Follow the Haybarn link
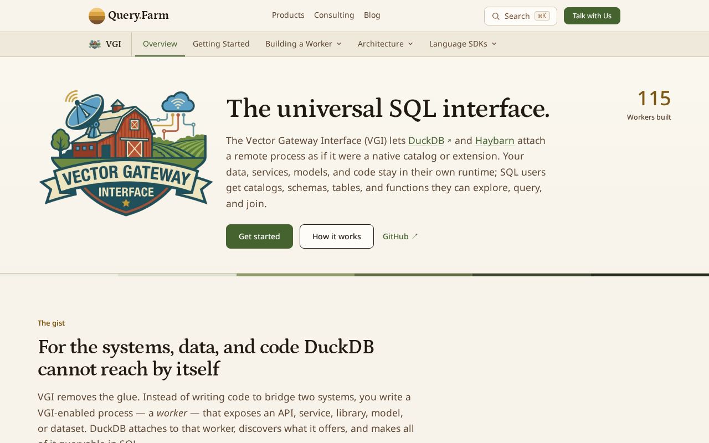This screenshot has height=443, width=709. pos(495,141)
